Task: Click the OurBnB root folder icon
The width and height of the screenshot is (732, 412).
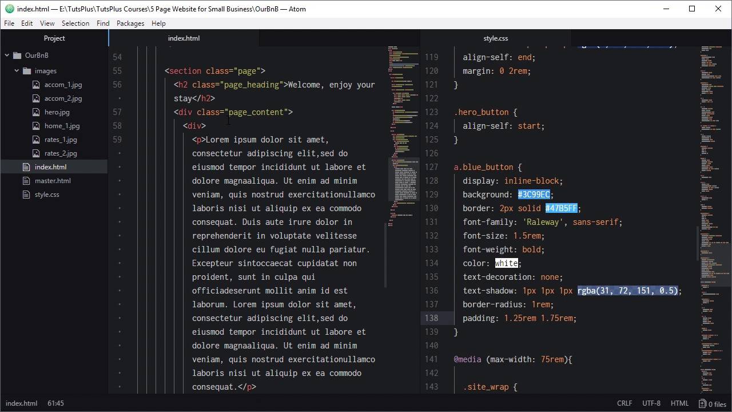Action: pos(17,56)
